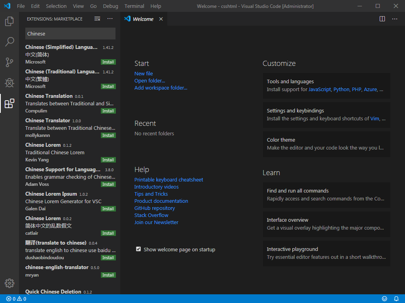The image size is (405, 303).
Task: Open the Interface overview card
Action: [326, 224]
